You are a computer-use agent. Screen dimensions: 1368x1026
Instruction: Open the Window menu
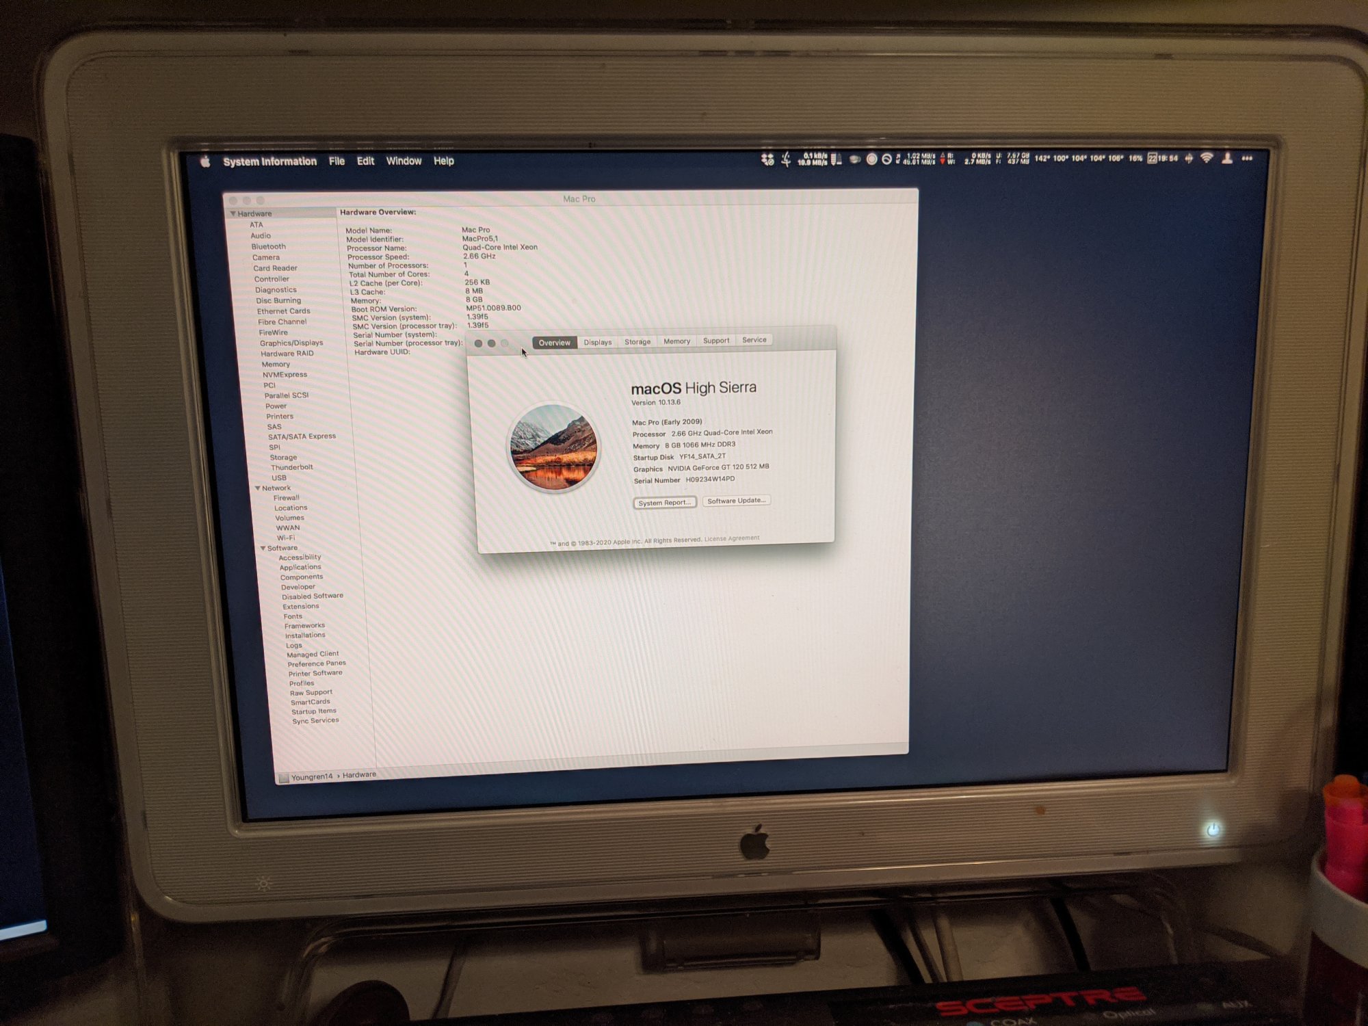point(404,161)
